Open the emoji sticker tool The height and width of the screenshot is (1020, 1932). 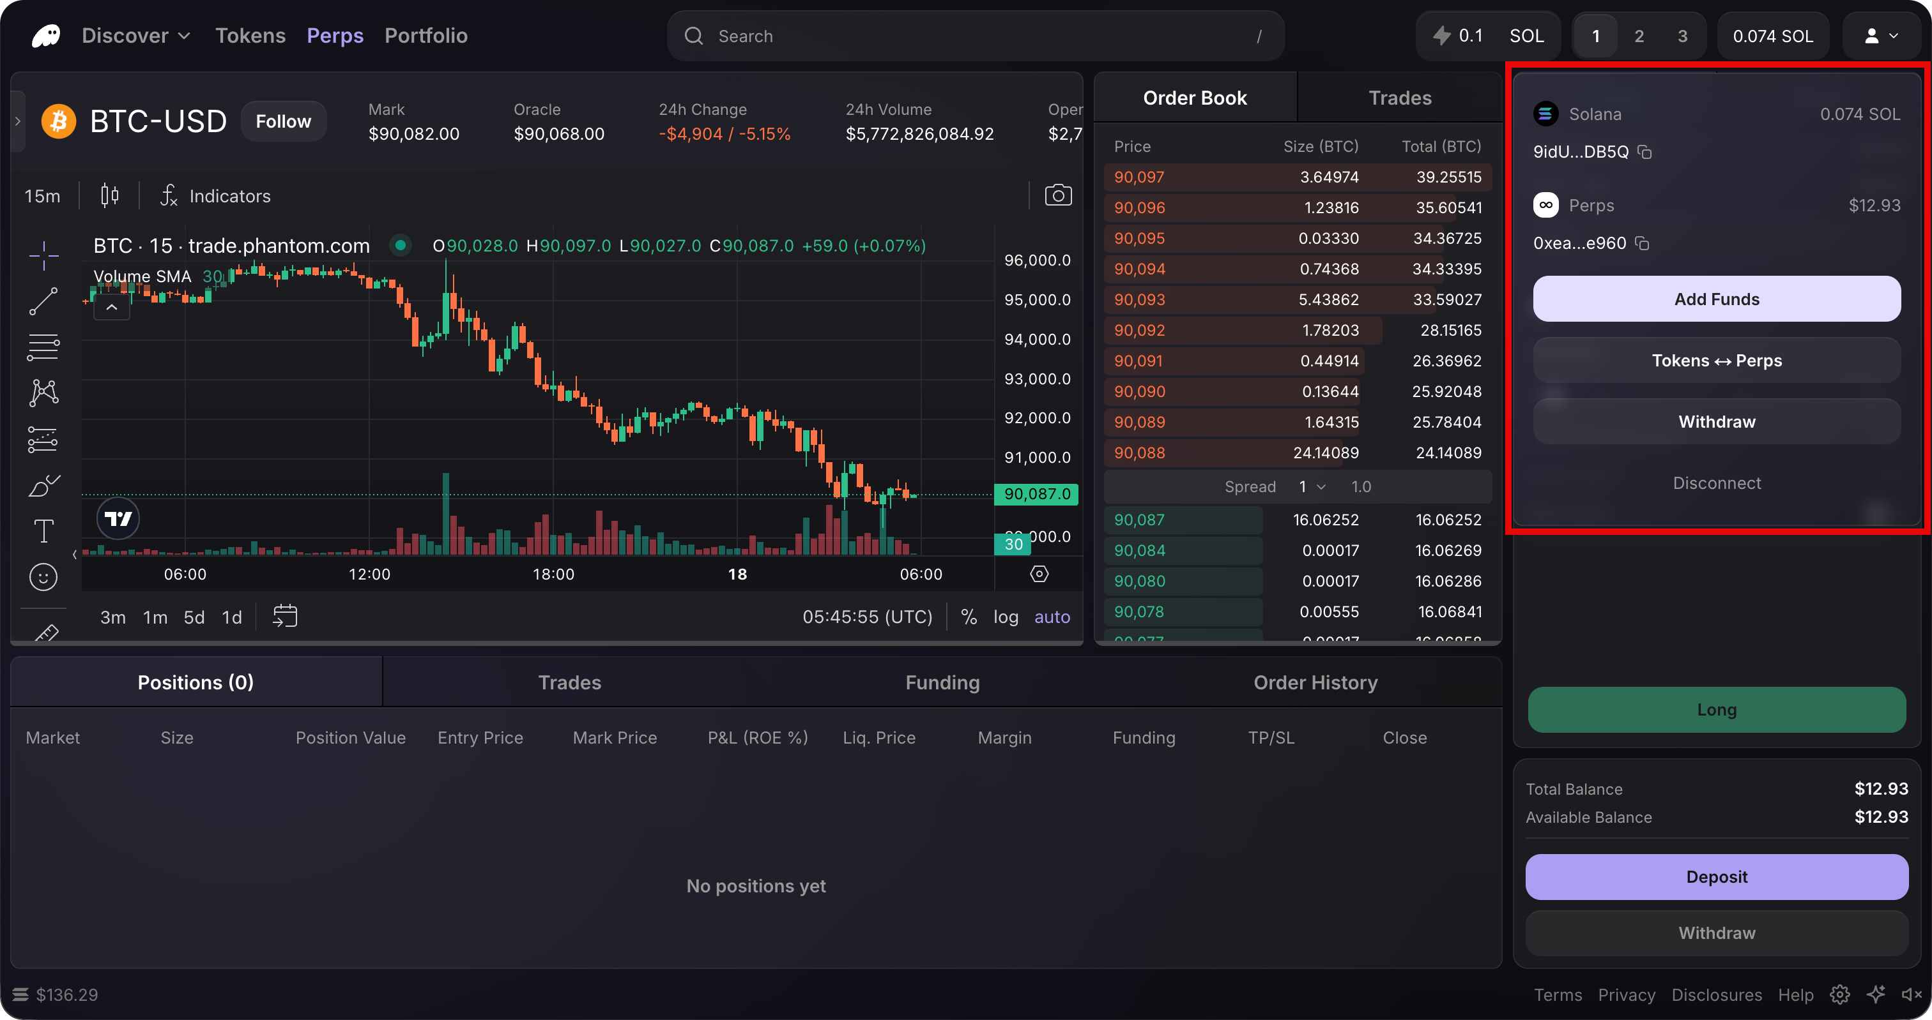[43, 577]
